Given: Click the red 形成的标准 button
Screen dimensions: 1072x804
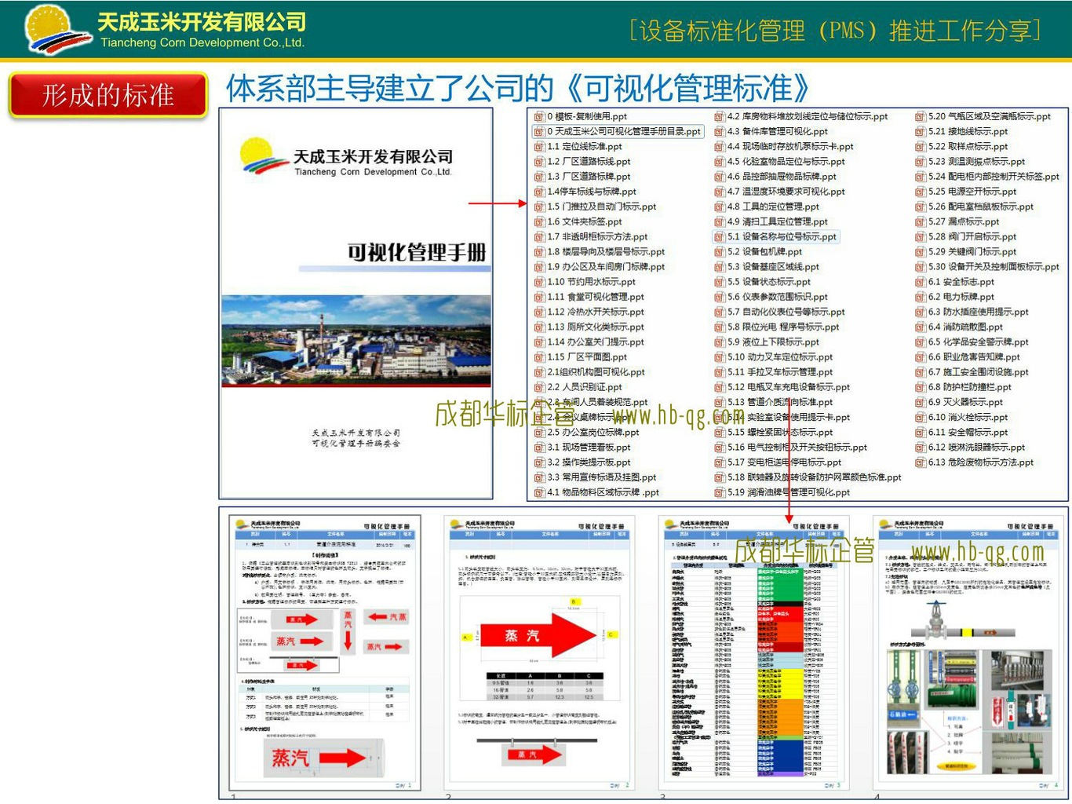Looking at the screenshot, I should pos(108,96).
